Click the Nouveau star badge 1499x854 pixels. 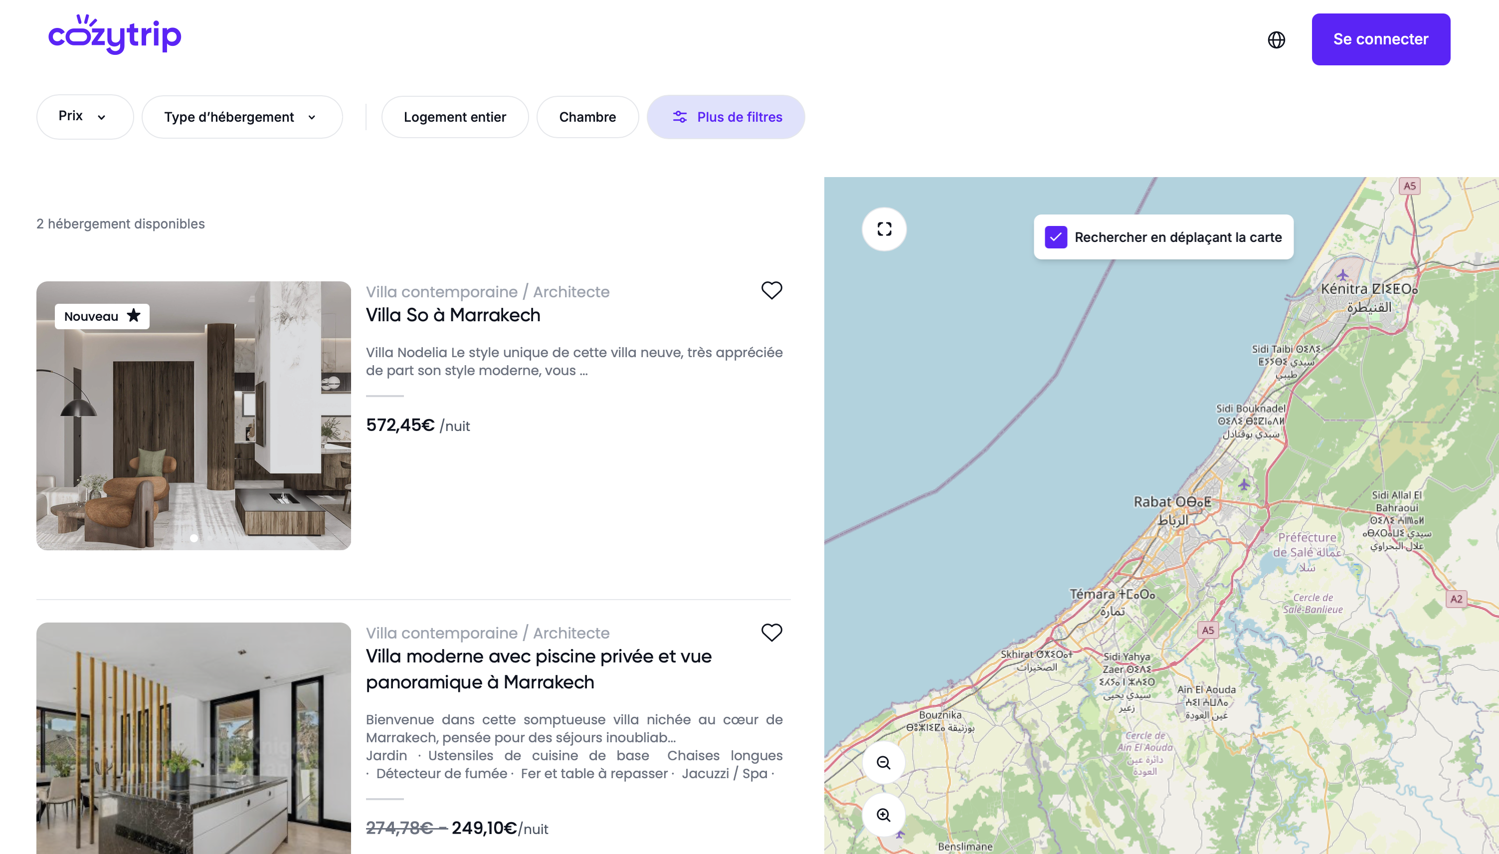click(x=102, y=316)
